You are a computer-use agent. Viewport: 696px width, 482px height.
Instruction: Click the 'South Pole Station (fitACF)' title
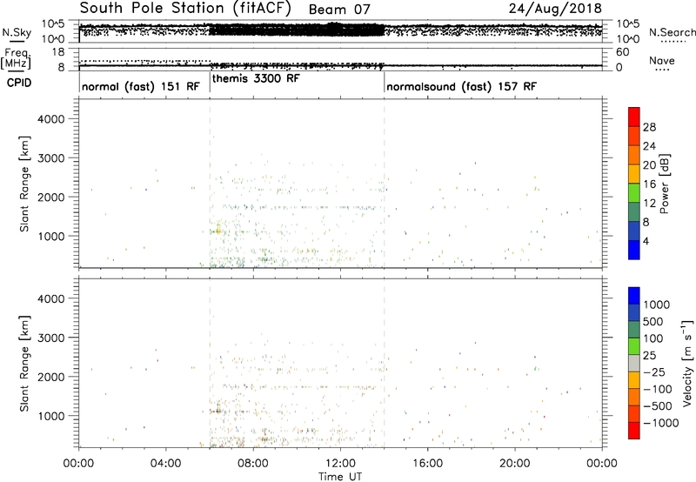click(x=185, y=9)
